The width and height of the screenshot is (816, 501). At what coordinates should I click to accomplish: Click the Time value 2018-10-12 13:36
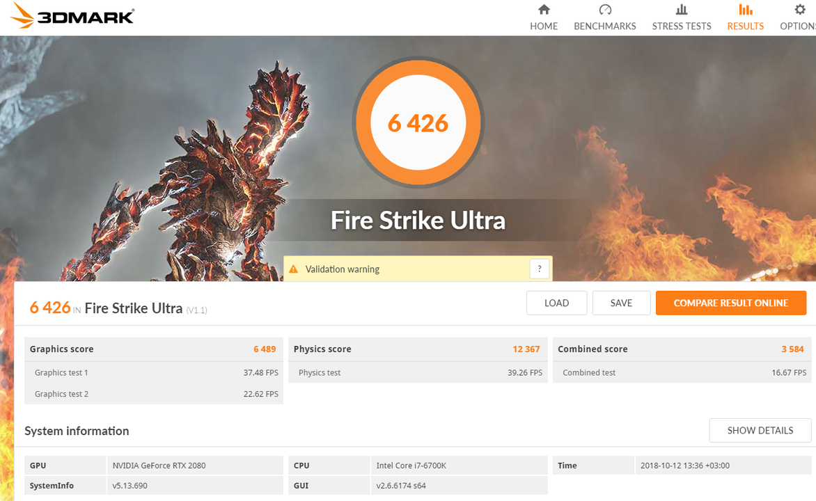(685, 466)
